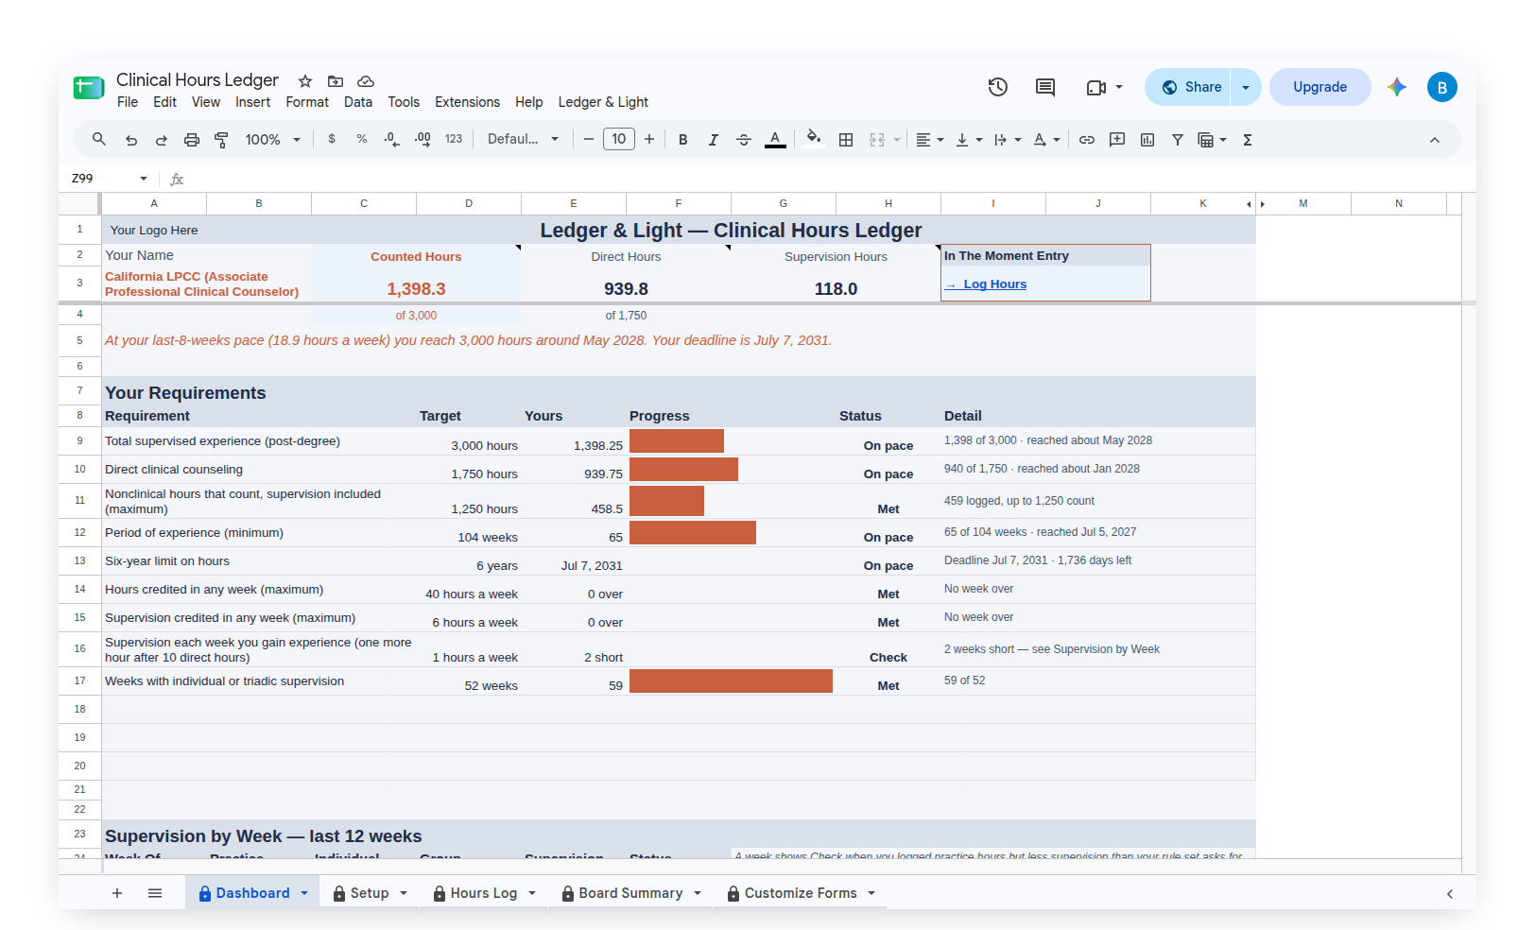
Task: Click the redo arrow in toolbar
Action: [x=162, y=140]
